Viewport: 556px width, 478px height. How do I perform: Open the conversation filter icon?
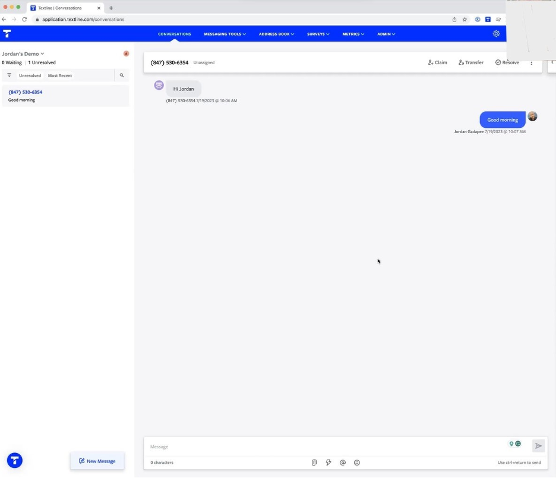click(x=10, y=76)
